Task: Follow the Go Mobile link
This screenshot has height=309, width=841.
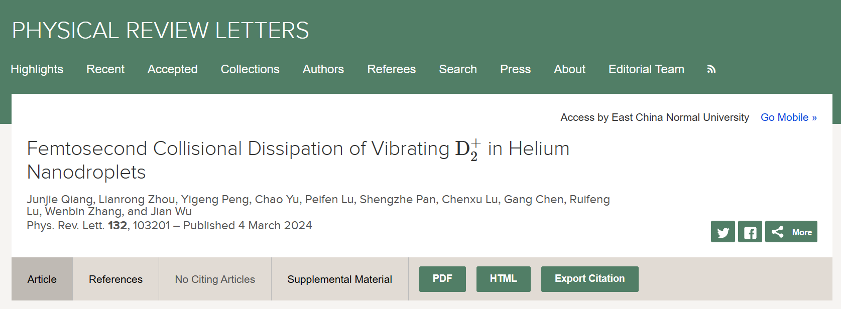Action: pyautogui.click(x=788, y=117)
